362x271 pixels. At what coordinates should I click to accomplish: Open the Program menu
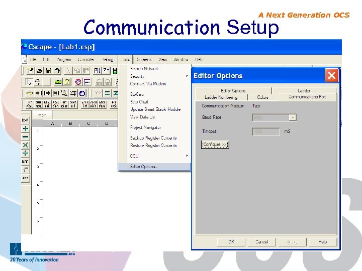click(x=64, y=59)
